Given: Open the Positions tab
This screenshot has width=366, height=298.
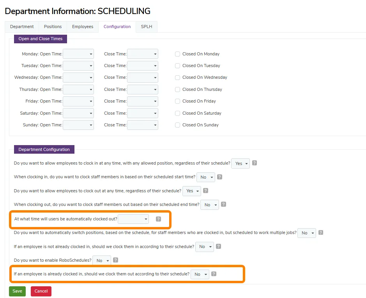Looking at the screenshot, I should pos(53,27).
